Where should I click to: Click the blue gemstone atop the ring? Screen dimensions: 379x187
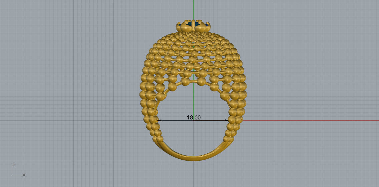[194, 23]
